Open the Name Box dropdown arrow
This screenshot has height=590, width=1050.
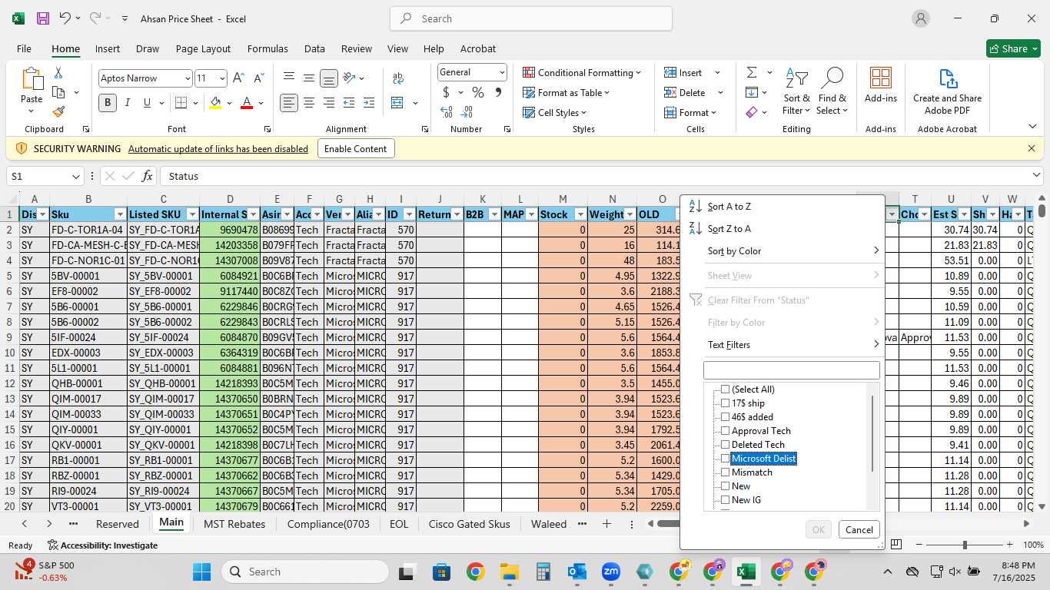[75, 176]
